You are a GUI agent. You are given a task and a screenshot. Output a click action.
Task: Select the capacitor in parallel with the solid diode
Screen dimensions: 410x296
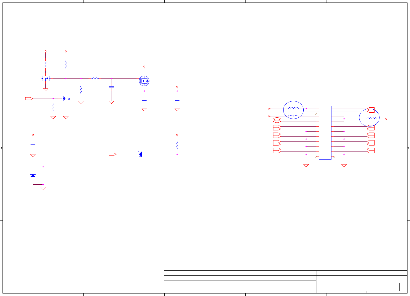[43, 176]
